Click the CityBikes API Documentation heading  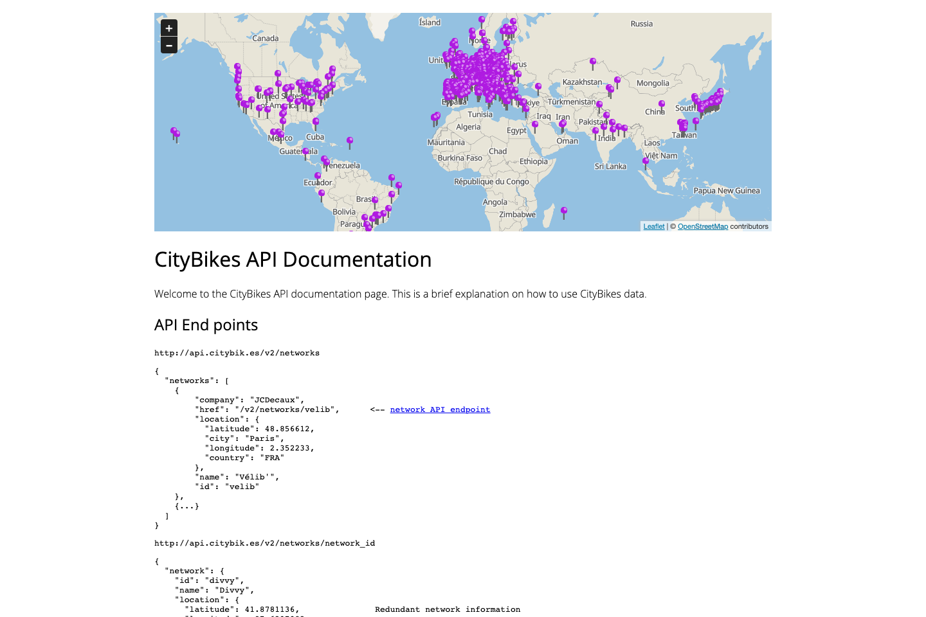293,260
